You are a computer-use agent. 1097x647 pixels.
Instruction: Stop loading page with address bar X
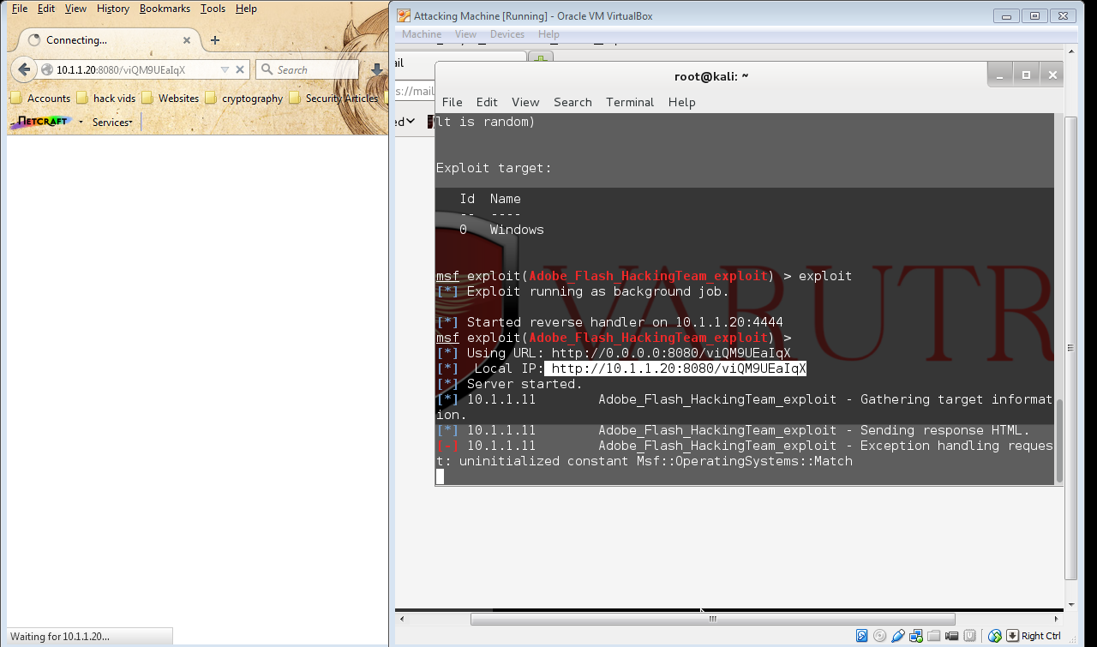[x=240, y=69]
